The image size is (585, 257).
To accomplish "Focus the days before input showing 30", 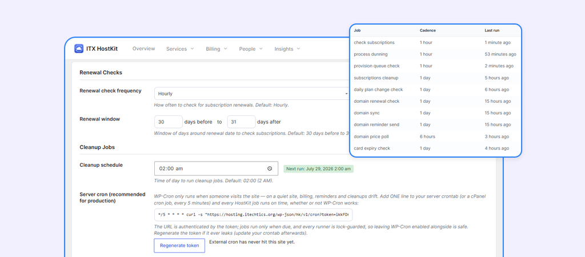I will pos(169,122).
